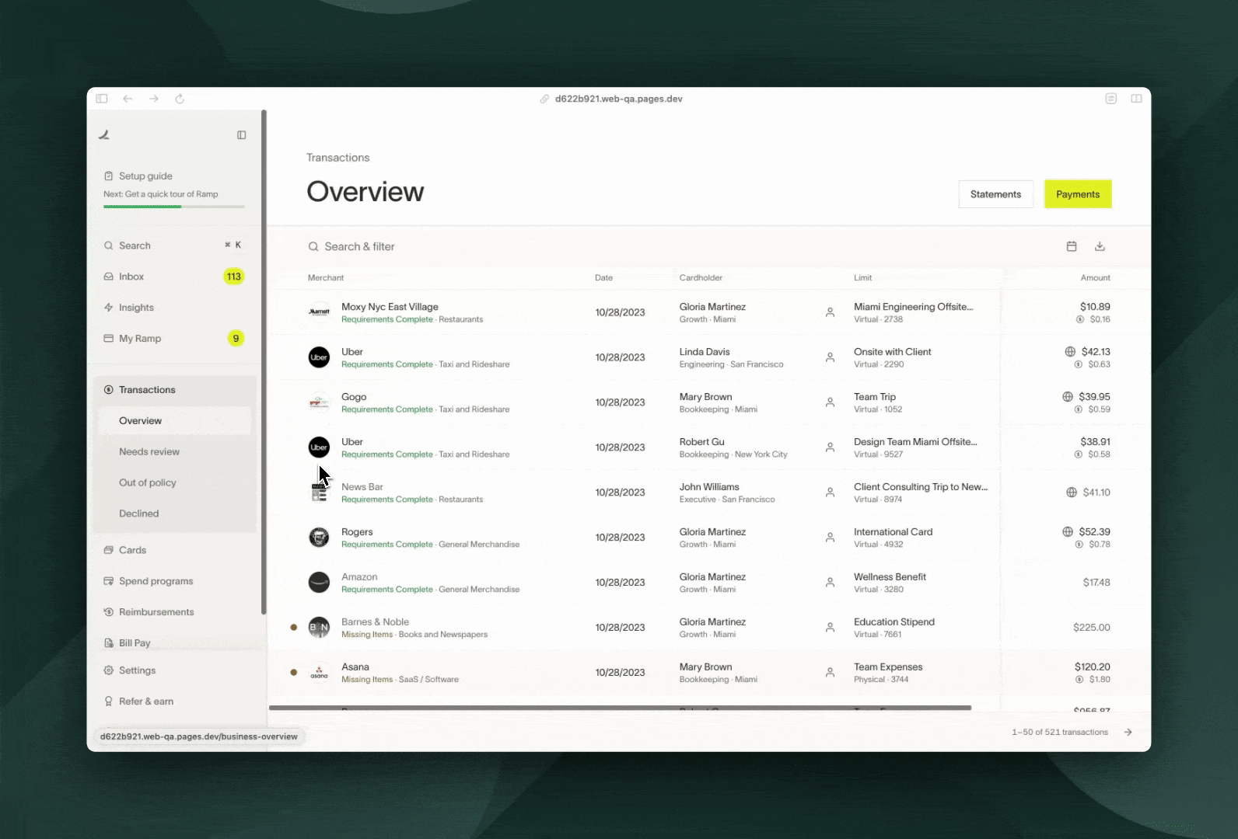
Task: Click the browser sidebar toggle icon
Action: (x=102, y=99)
